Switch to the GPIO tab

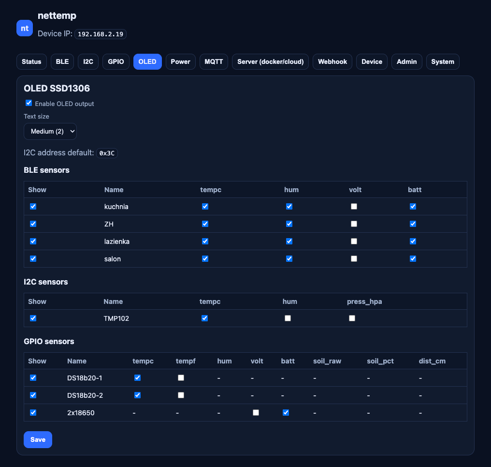[x=116, y=62]
